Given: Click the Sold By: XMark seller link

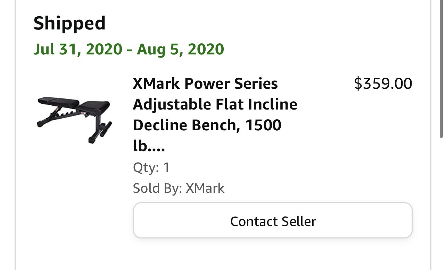Looking at the screenshot, I should coord(179,188).
